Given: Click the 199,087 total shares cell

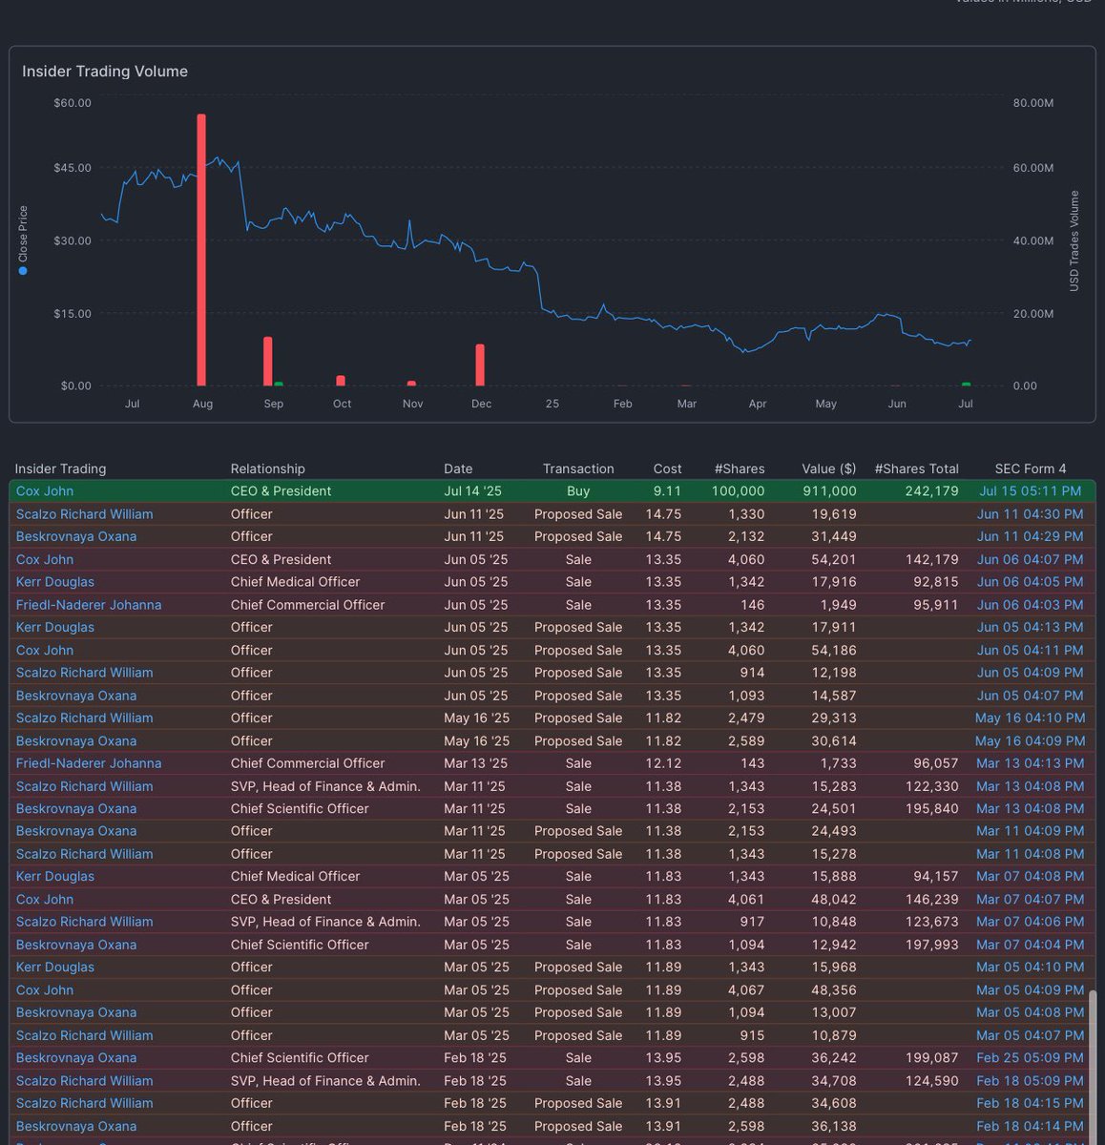Looking at the screenshot, I should click(932, 1057).
